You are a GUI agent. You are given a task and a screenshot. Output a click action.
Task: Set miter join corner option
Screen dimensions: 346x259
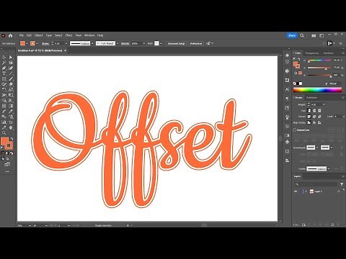point(309,117)
